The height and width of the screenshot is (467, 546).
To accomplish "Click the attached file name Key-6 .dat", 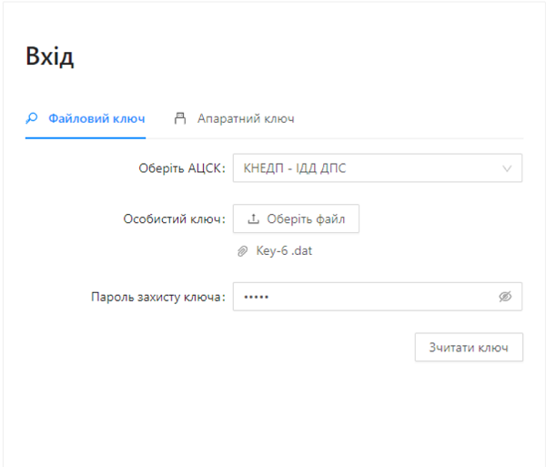I will pos(284,250).
